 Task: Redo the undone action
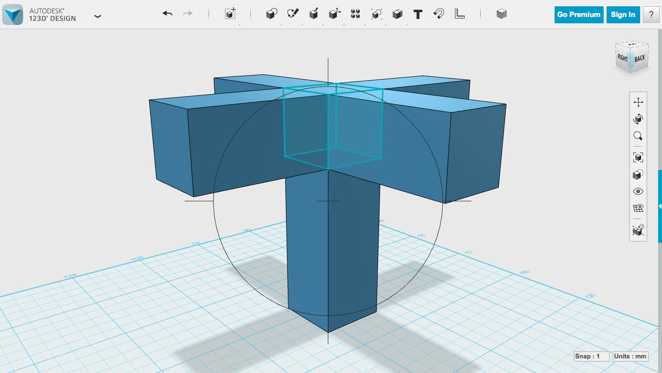(x=188, y=14)
